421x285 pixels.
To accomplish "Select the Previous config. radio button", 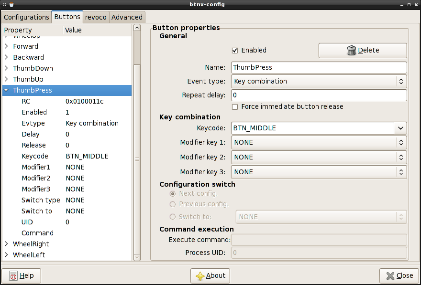I will tap(173, 204).
